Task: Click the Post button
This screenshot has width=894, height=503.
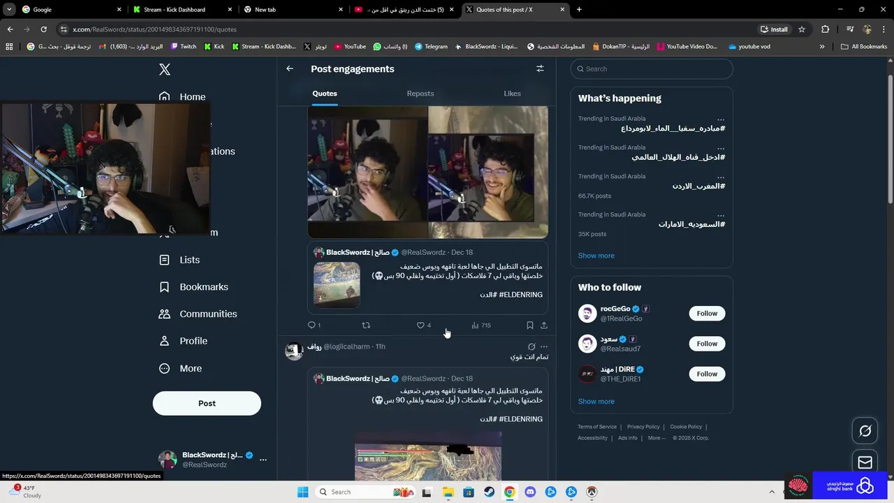Action: [x=207, y=403]
